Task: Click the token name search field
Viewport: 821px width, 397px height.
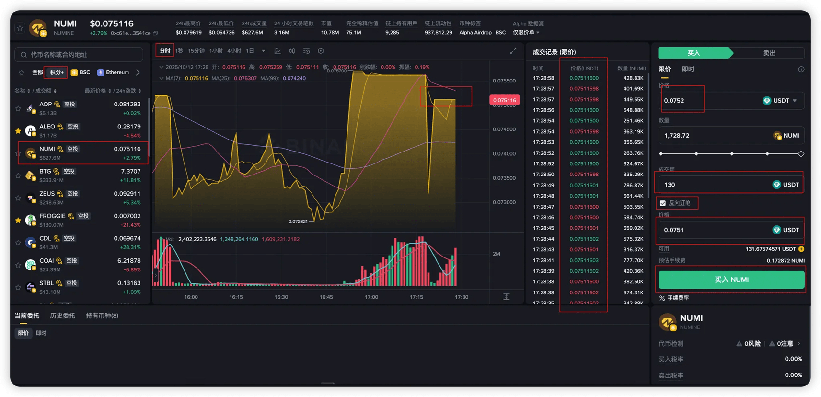Action: point(79,55)
